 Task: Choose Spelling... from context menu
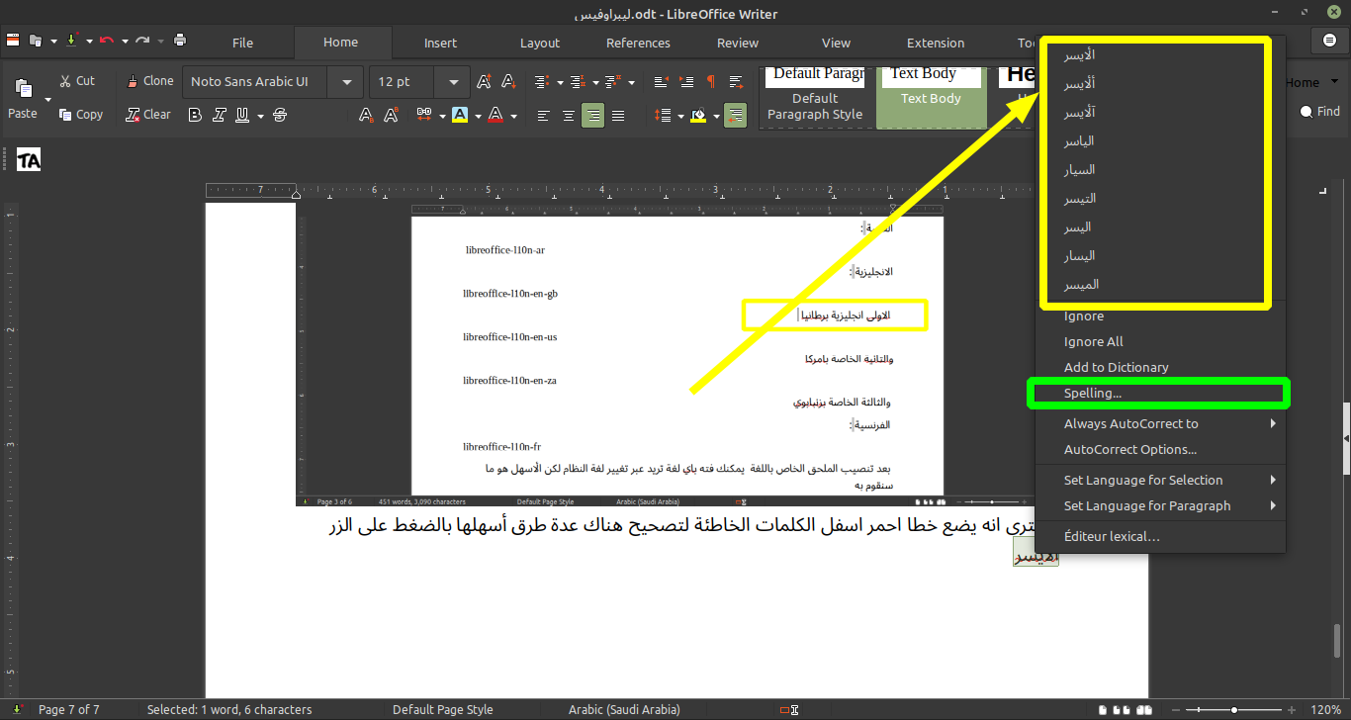click(x=1093, y=393)
